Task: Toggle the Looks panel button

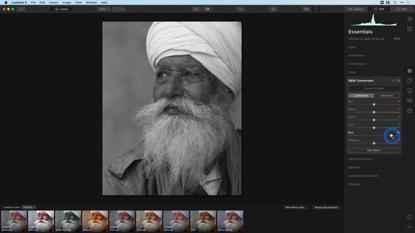Action: (x=62, y=9)
